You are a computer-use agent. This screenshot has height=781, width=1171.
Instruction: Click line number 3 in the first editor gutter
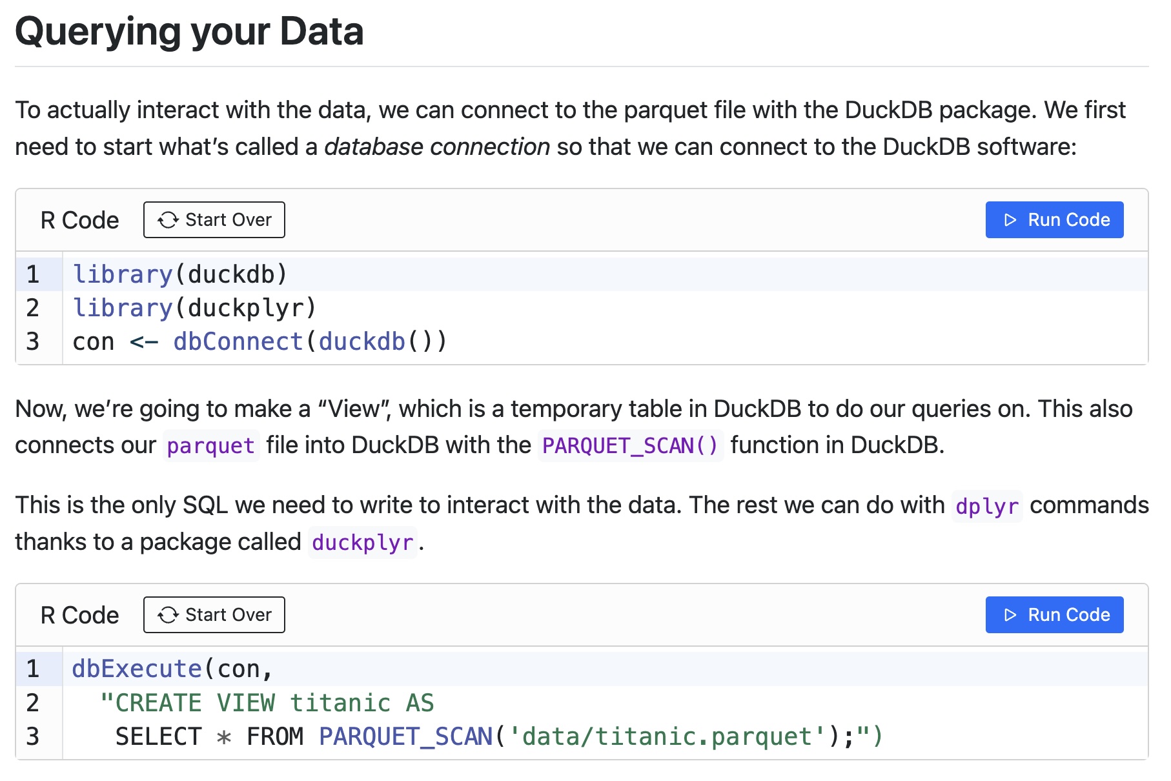[33, 341]
